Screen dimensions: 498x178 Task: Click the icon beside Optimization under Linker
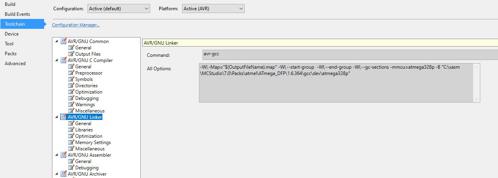[71, 136]
